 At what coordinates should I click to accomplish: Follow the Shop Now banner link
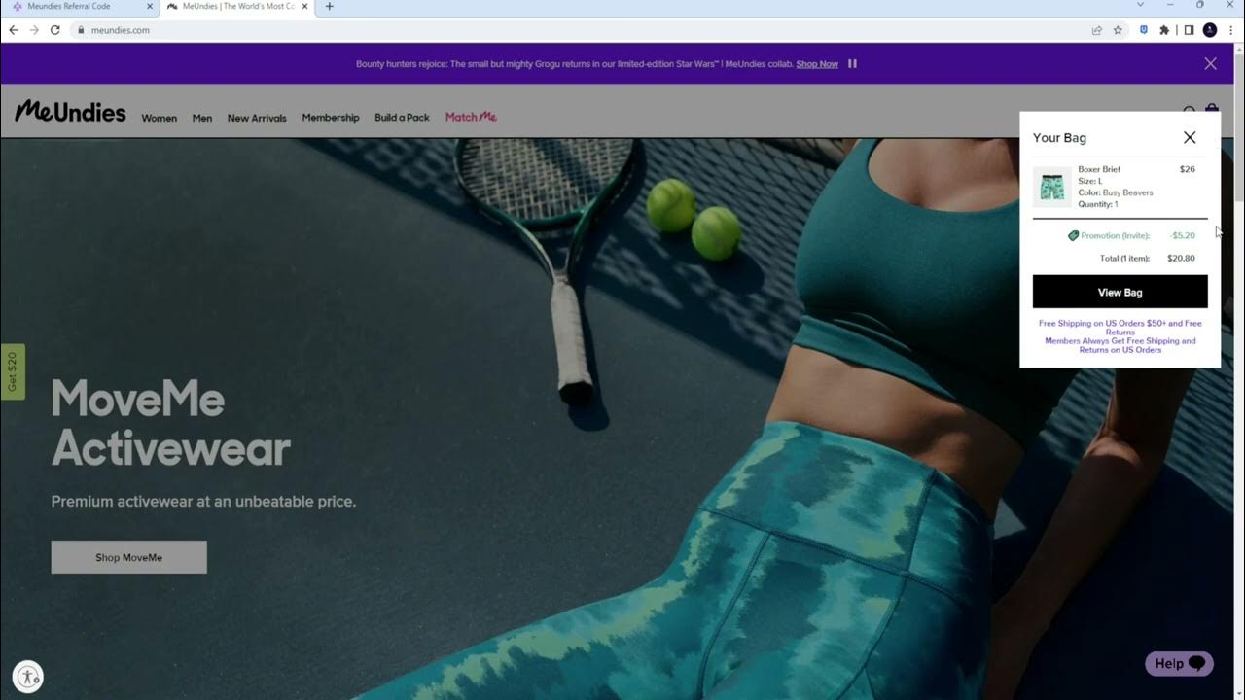click(x=817, y=64)
